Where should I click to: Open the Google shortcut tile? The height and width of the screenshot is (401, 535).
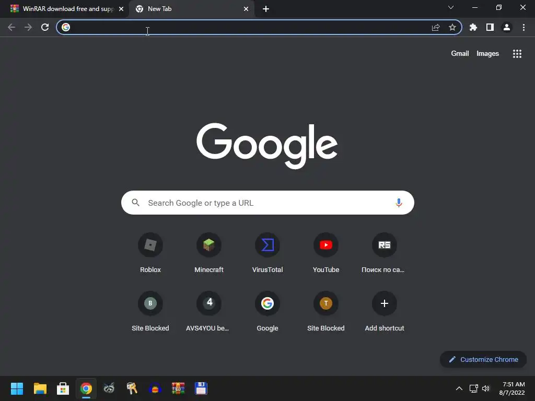tap(267, 312)
